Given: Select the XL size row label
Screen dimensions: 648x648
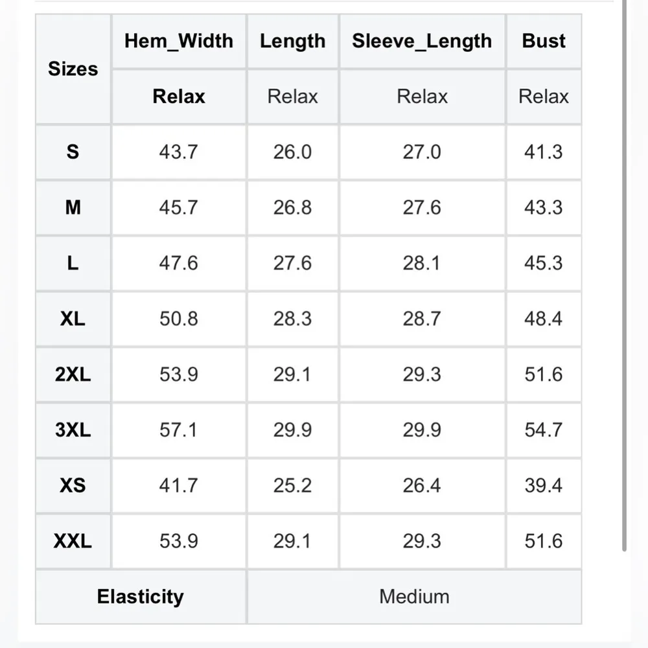Looking at the screenshot, I should click(x=73, y=319).
